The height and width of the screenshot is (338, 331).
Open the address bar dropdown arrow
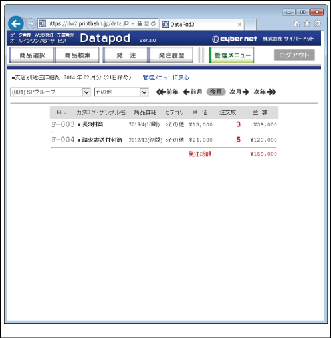pos(132,23)
